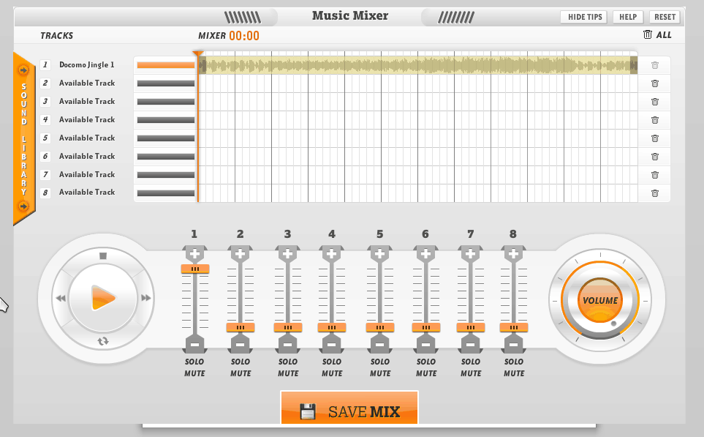Click the Hide Tips button
Screen dimensions: 704x437
pos(583,17)
